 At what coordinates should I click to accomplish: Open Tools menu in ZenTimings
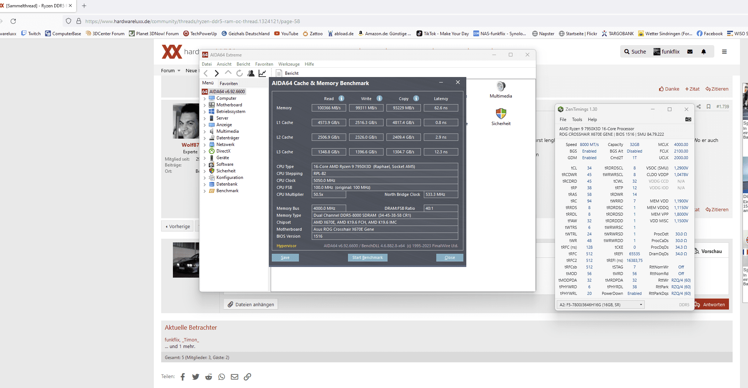577,120
